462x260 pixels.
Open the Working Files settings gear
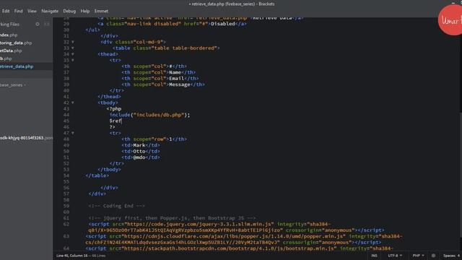[38, 24]
